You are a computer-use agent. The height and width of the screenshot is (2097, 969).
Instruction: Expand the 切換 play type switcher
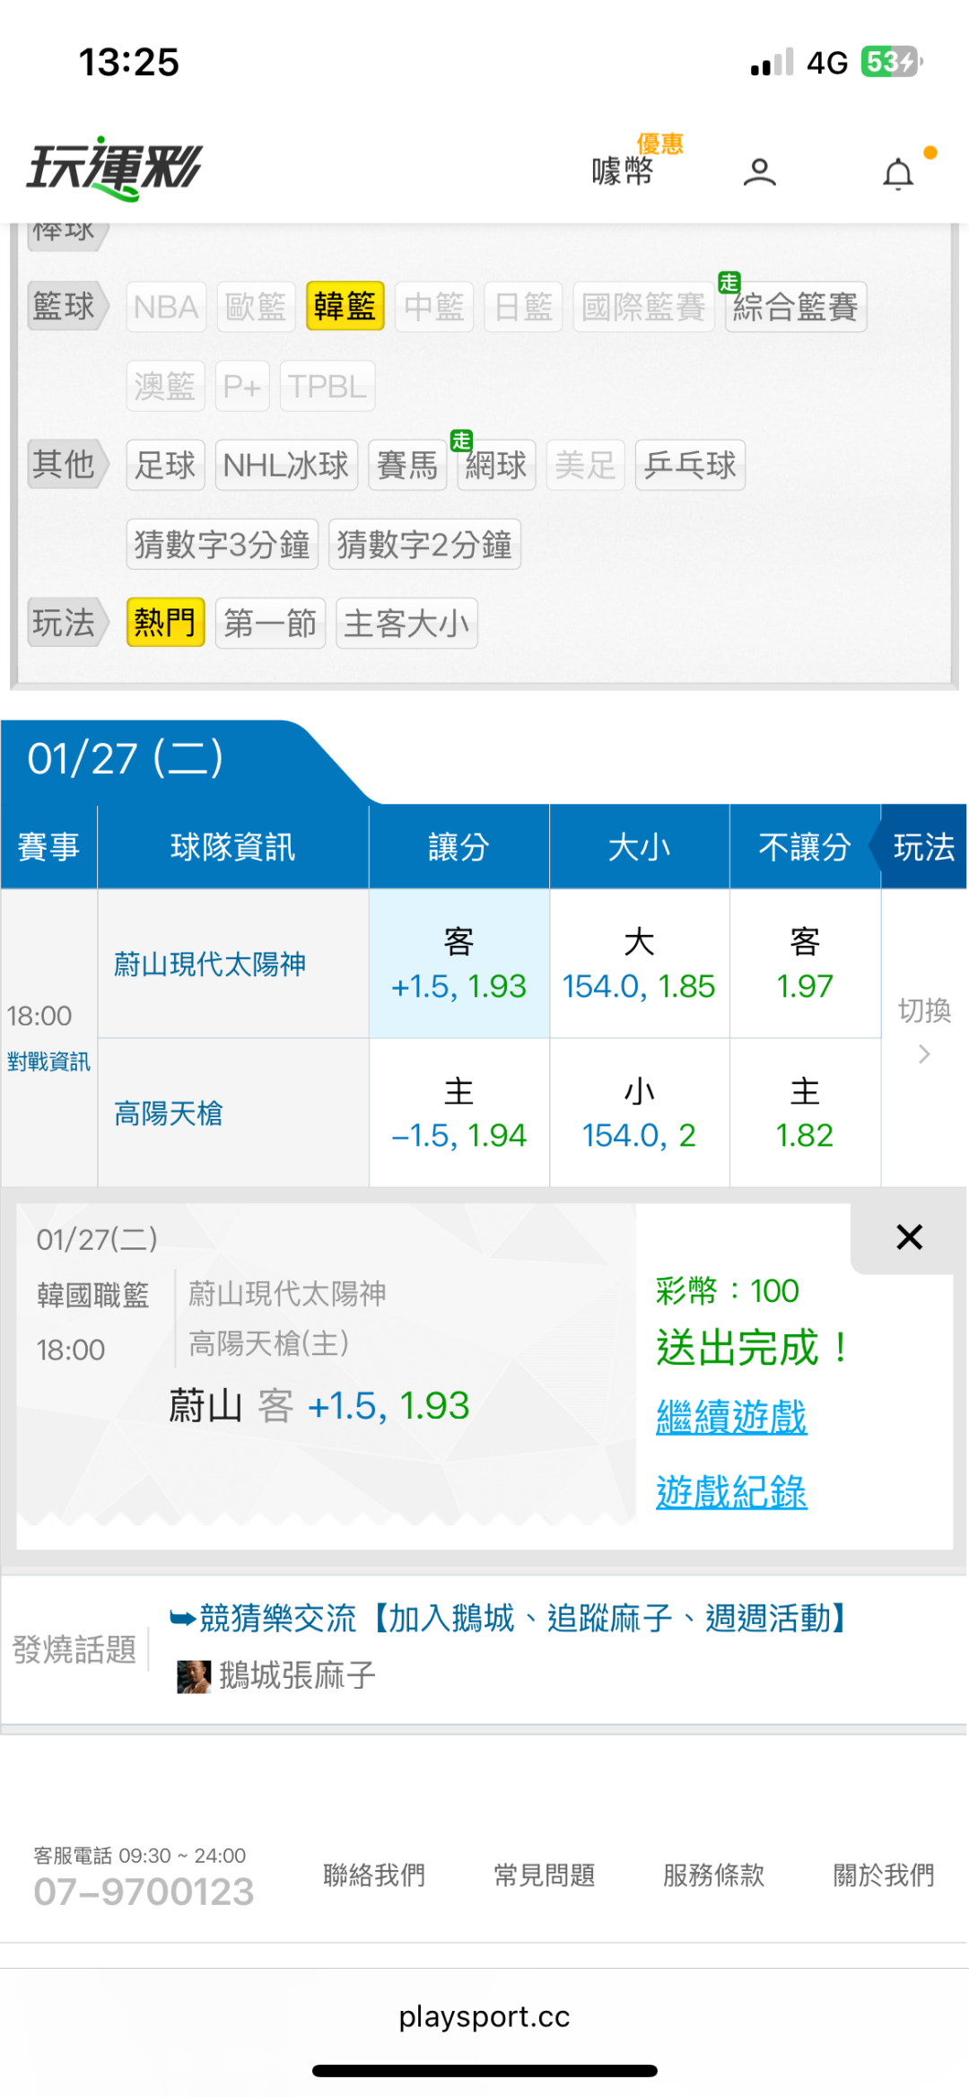pos(924,1030)
